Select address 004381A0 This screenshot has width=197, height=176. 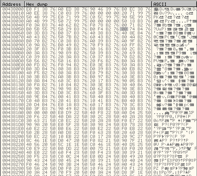(x=13, y=113)
